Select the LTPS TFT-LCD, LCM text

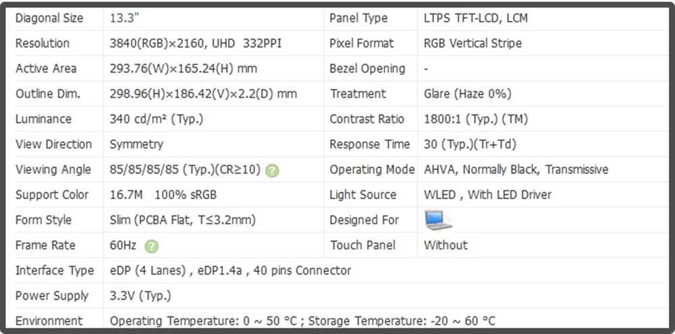[x=476, y=18]
